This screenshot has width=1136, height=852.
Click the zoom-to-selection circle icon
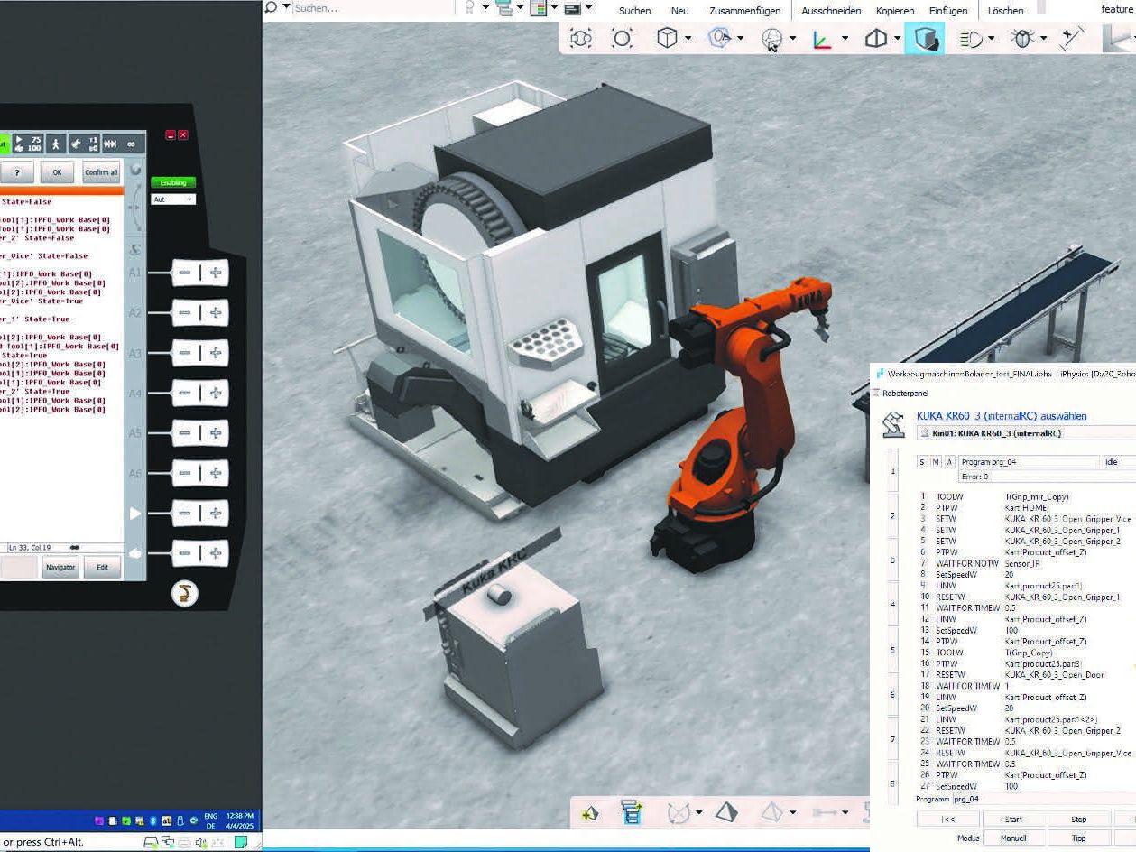[623, 38]
